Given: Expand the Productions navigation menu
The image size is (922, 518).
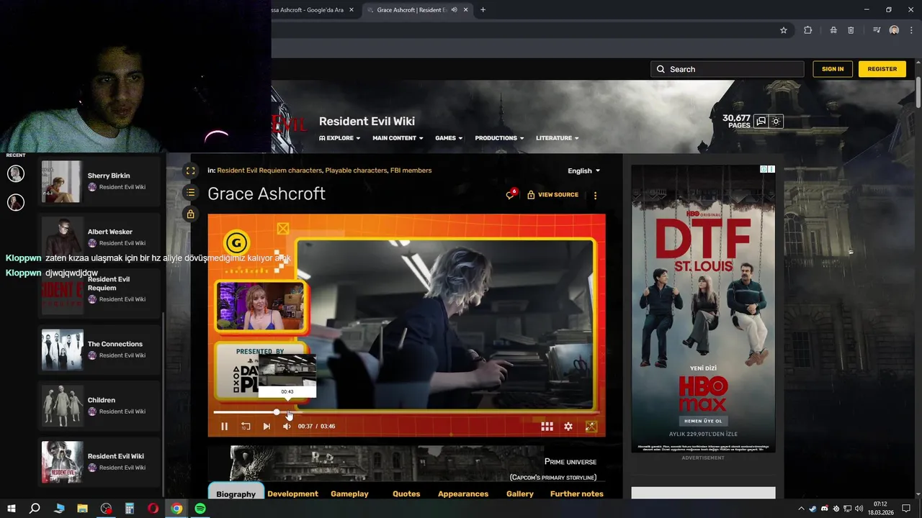Looking at the screenshot, I should point(499,138).
